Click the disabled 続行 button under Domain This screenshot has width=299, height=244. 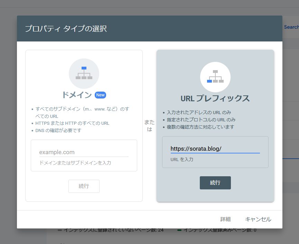(84, 186)
